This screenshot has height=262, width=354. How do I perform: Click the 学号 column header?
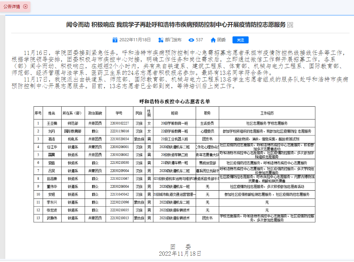119,113
